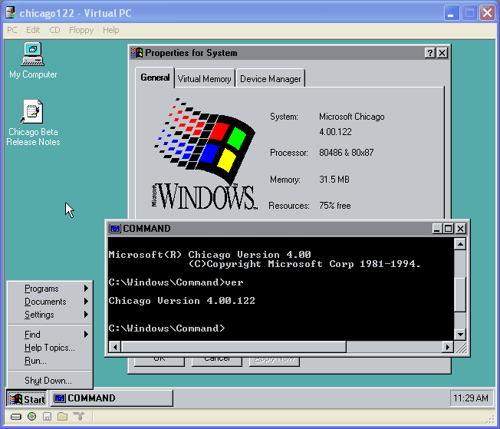Expand Settings submenu in Start menu
Screen dimensions: 500x429
pos(50,315)
